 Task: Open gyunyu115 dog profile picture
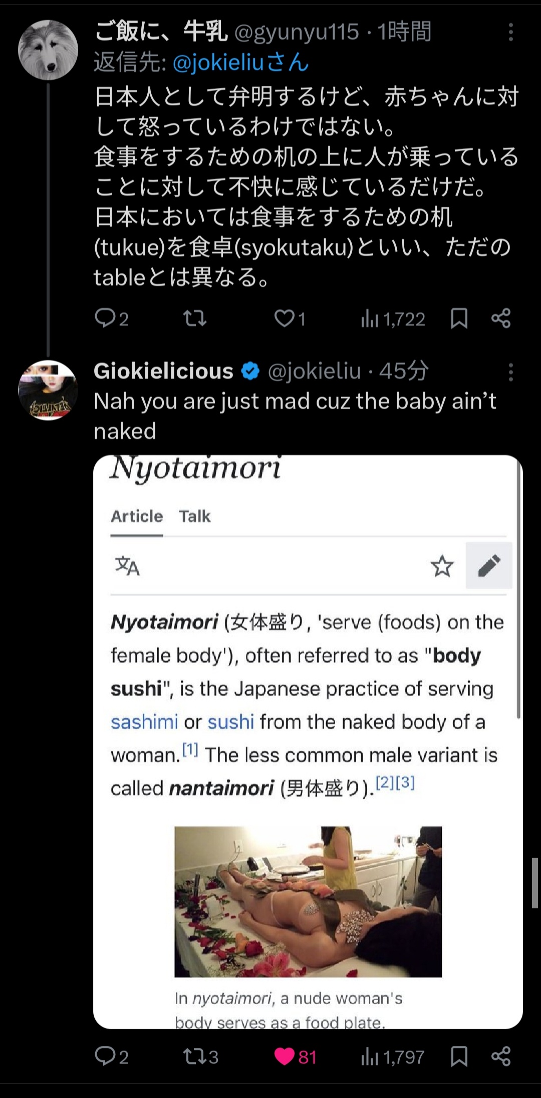48,50
